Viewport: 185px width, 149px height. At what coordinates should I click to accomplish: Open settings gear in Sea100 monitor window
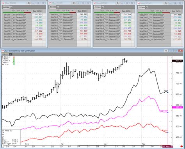pos(118,3)
